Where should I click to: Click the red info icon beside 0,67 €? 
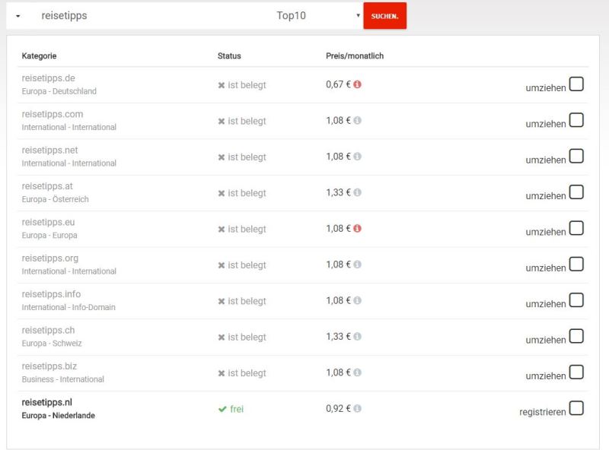pyautogui.click(x=357, y=84)
